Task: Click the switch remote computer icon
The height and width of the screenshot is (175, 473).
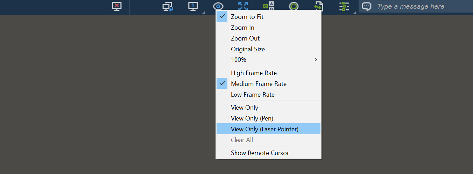Action: tap(168, 7)
